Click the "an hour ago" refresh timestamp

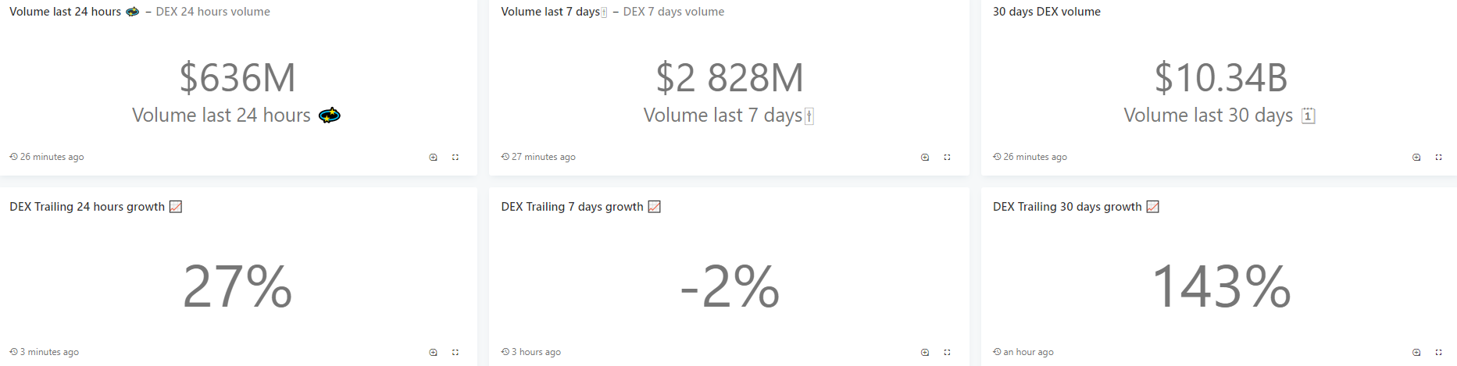(x=1028, y=352)
